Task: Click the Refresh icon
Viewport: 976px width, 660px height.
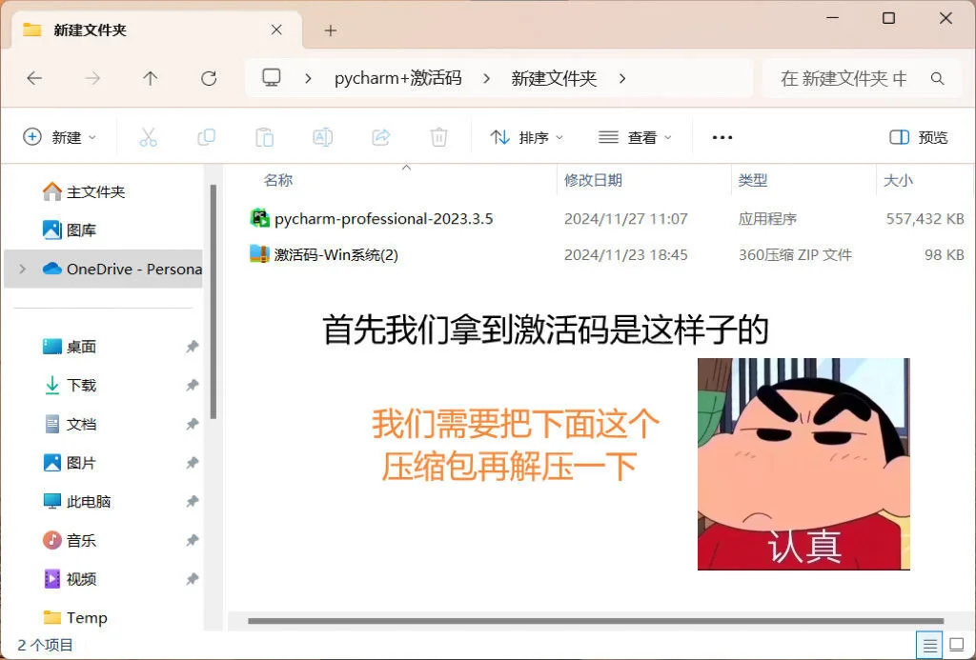Action: click(209, 78)
